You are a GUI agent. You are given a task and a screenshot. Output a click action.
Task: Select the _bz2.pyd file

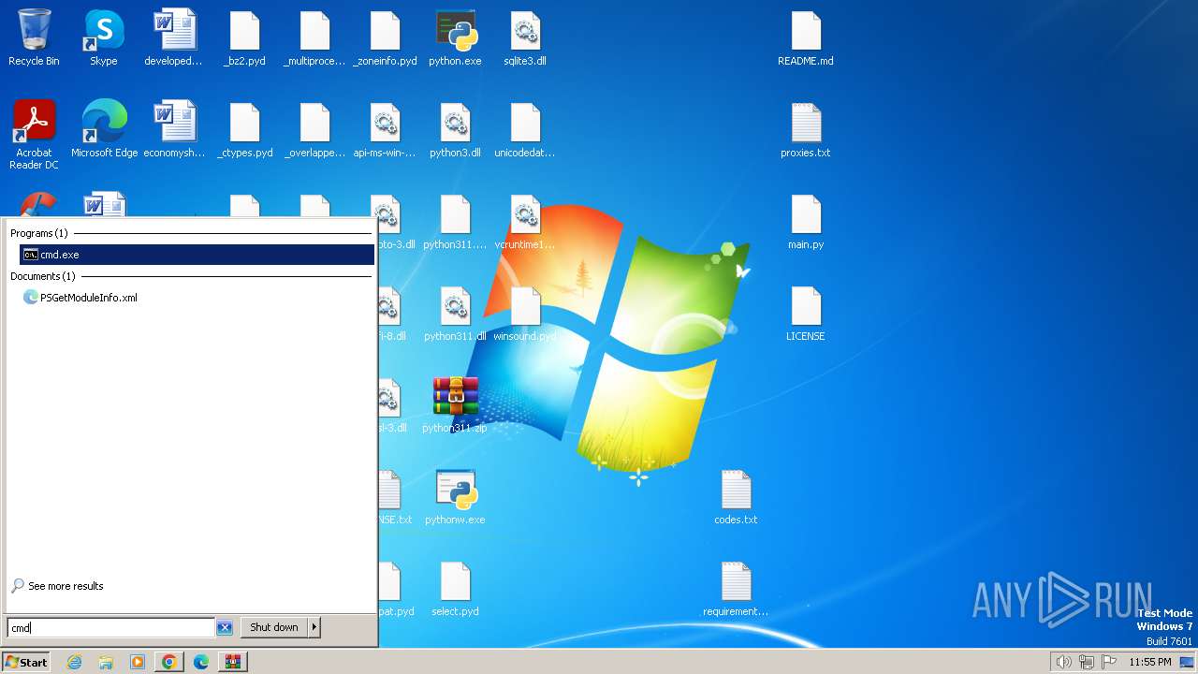pyautogui.click(x=244, y=38)
